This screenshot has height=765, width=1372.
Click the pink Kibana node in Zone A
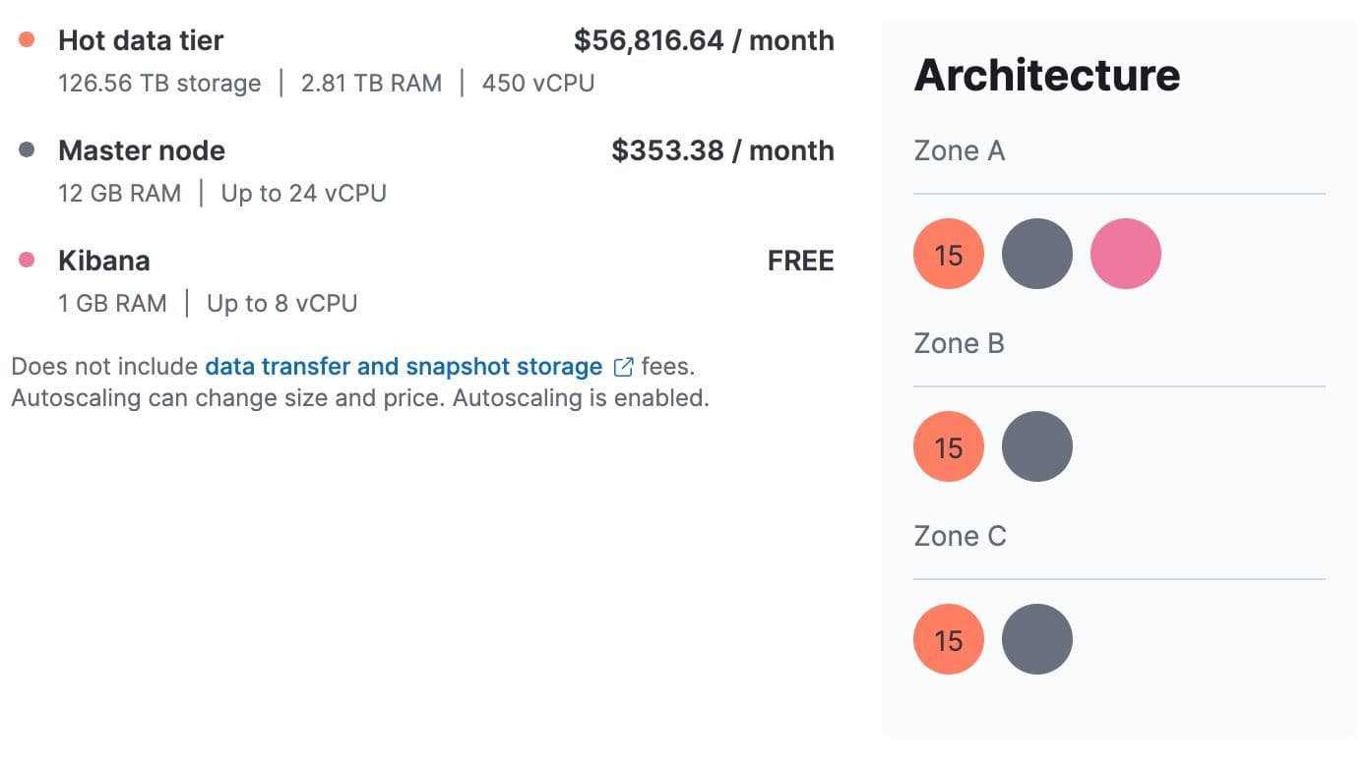(x=1125, y=253)
